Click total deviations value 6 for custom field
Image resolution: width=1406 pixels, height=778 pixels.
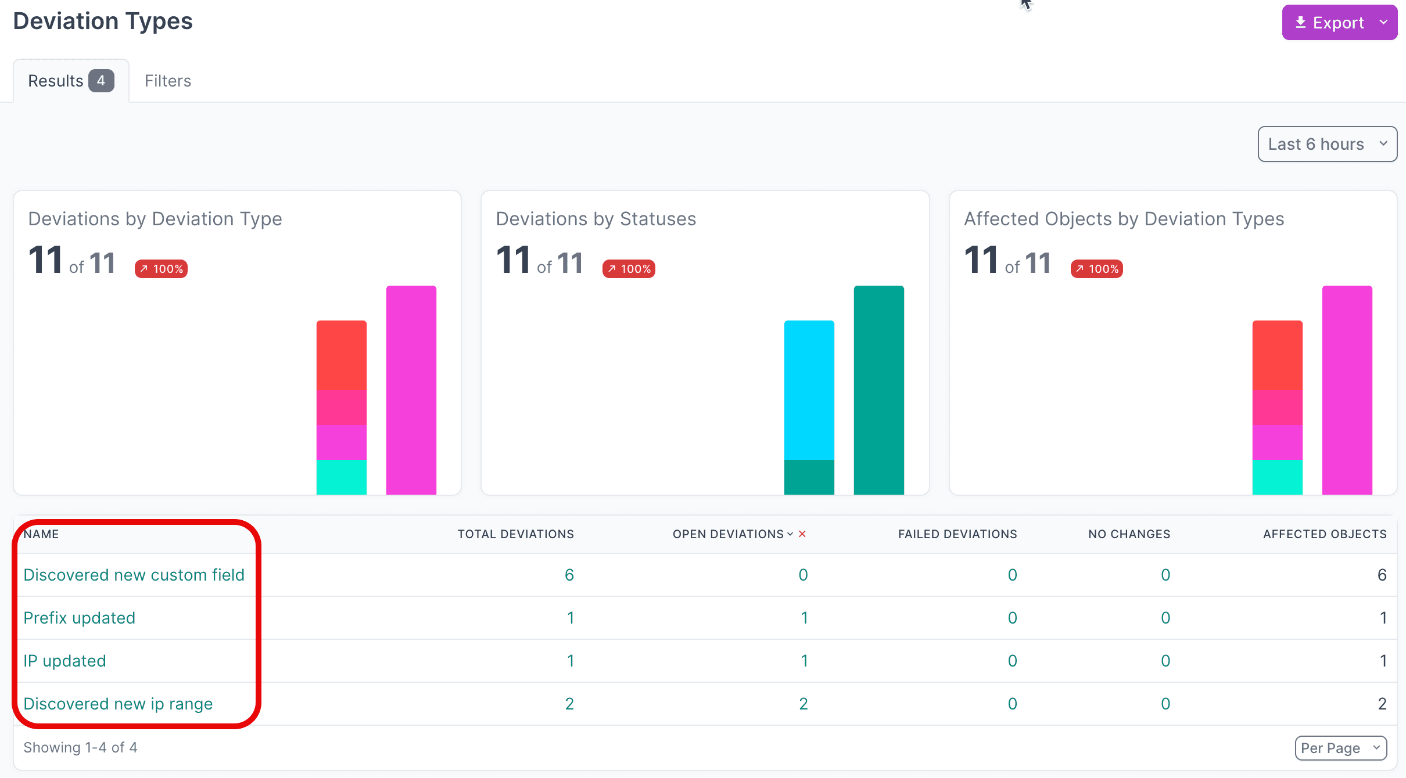point(569,575)
